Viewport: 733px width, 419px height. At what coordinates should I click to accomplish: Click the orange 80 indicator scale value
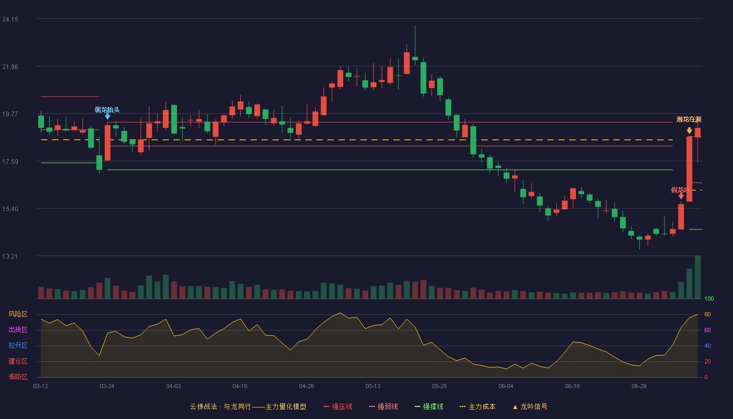pyautogui.click(x=707, y=314)
